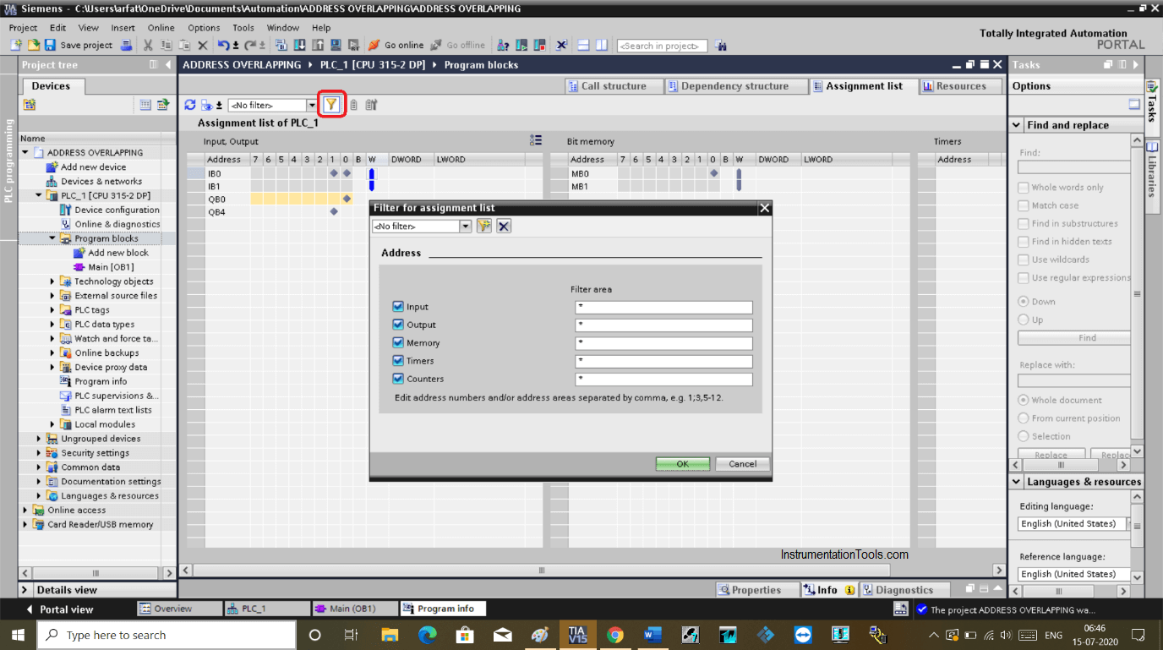Click the New project icon in toolbar

point(17,45)
